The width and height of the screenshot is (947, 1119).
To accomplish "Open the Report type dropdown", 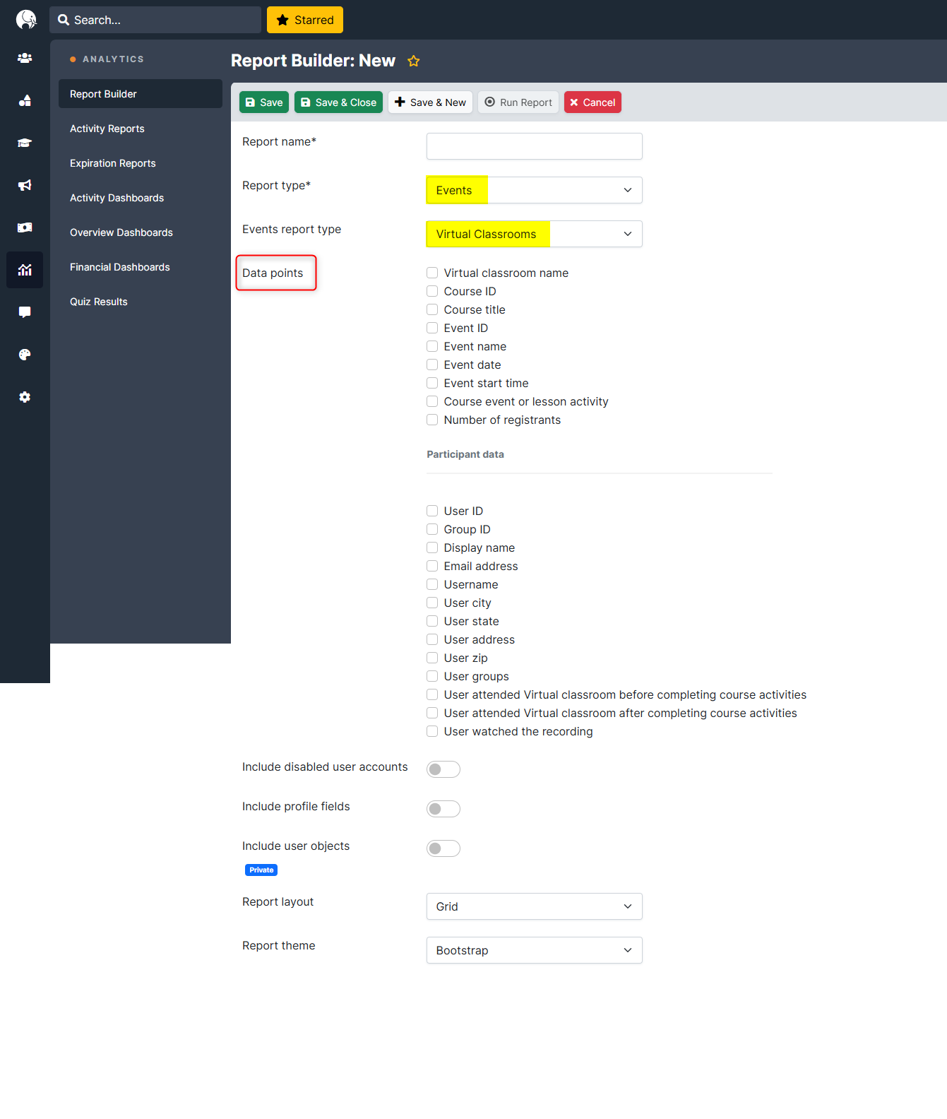I will 534,190.
